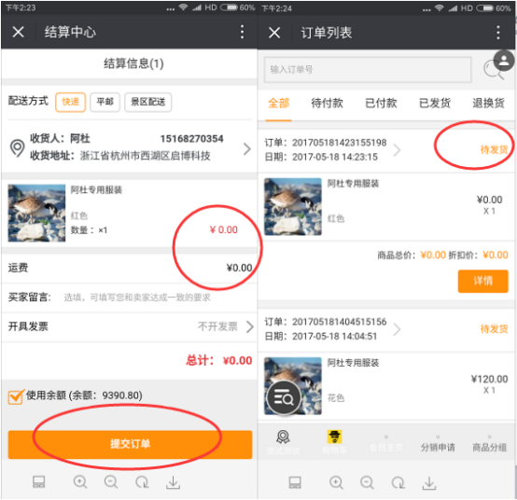Click 提交订单 button
Screen dimensions: 517x500
[x=131, y=444]
